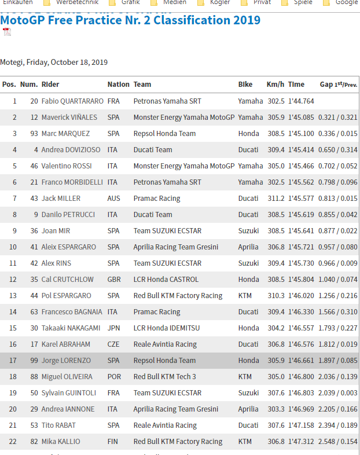Image resolution: width=360 pixels, height=455 pixels.
Task: Click team LCR Honda CASTROL
Action: (x=166, y=280)
